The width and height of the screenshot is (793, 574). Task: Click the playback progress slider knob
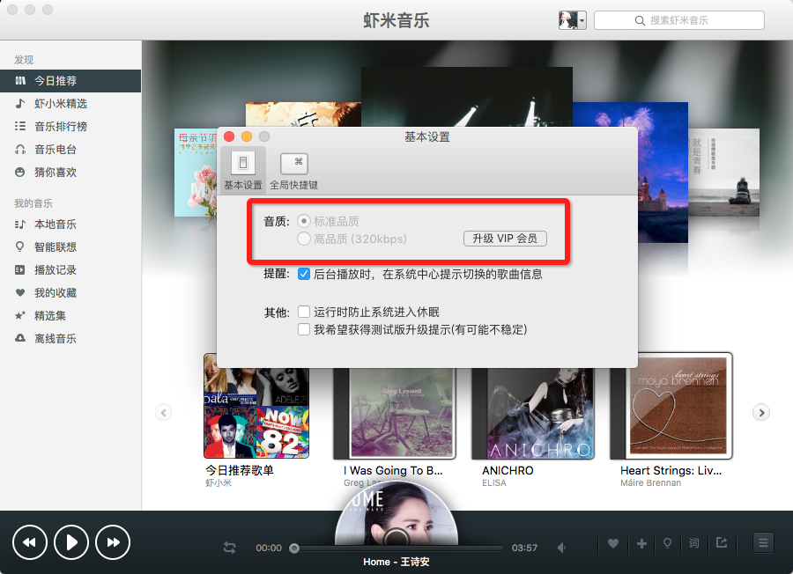click(294, 548)
